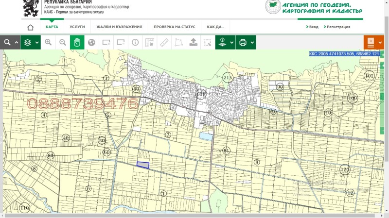Screen dimensions: 389x218
Task: Click the zoom out magnifier tool
Action: click(63, 42)
